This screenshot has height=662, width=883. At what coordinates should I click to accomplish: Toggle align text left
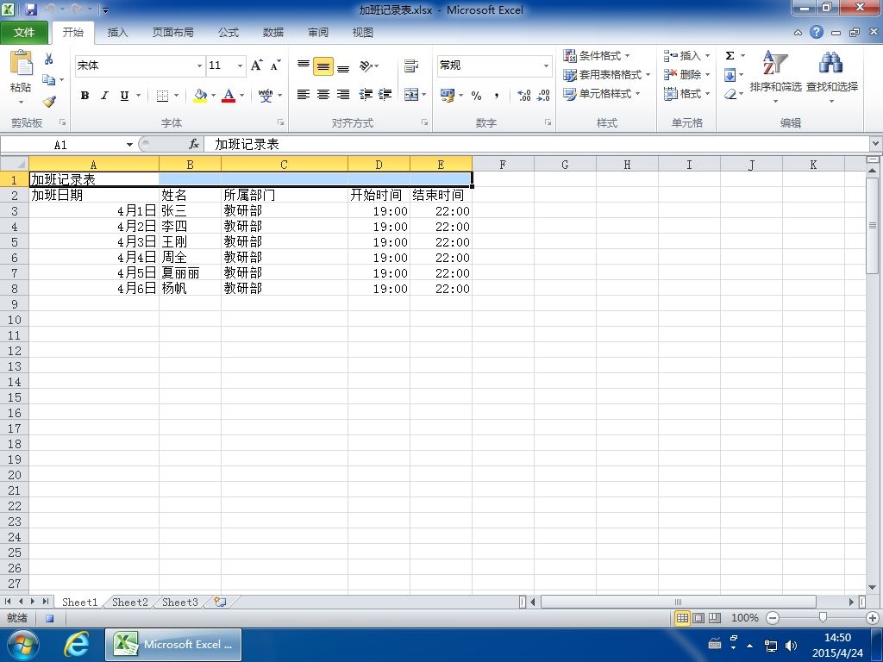coord(304,95)
